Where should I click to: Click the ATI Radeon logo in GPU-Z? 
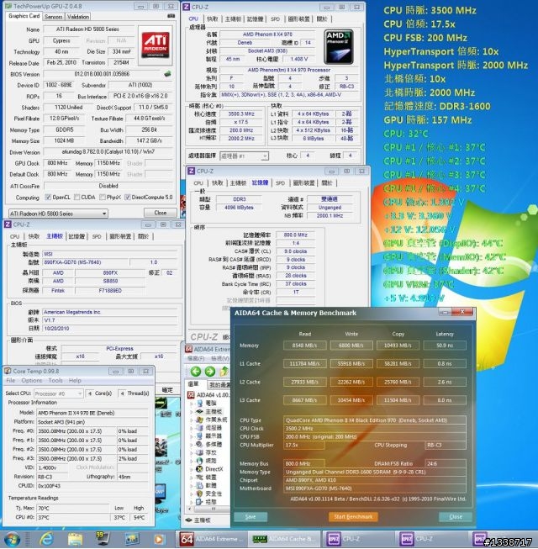pos(155,45)
